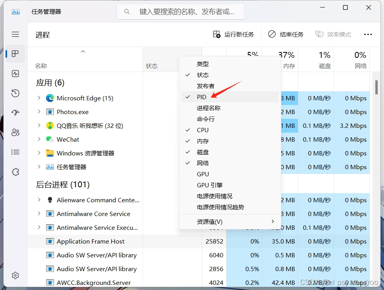Open the App history icon in sidebar
The width and height of the screenshot is (384, 290).
(15, 93)
